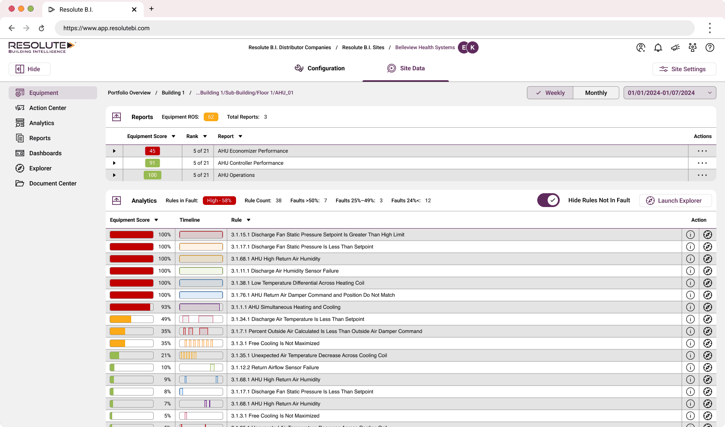Viewport: 725px width, 427px height.
Task: Click the Hide sidebar button
Action: pyautogui.click(x=29, y=69)
